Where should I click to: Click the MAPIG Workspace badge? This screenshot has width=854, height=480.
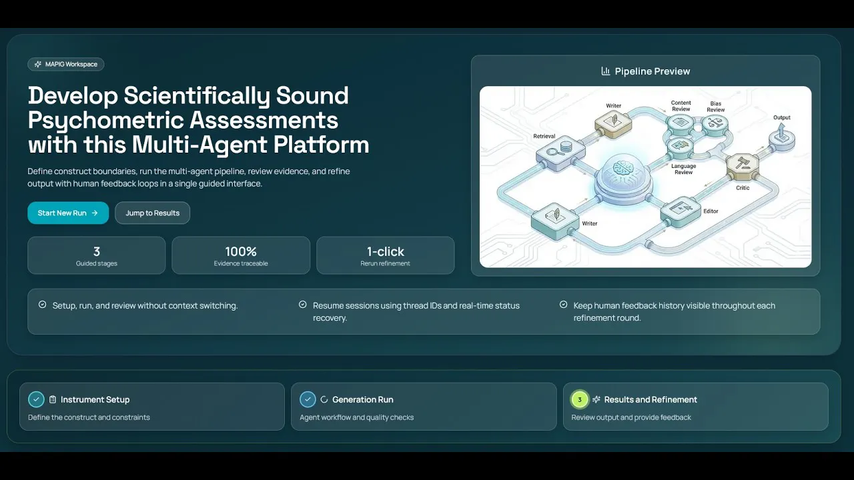tap(66, 65)
